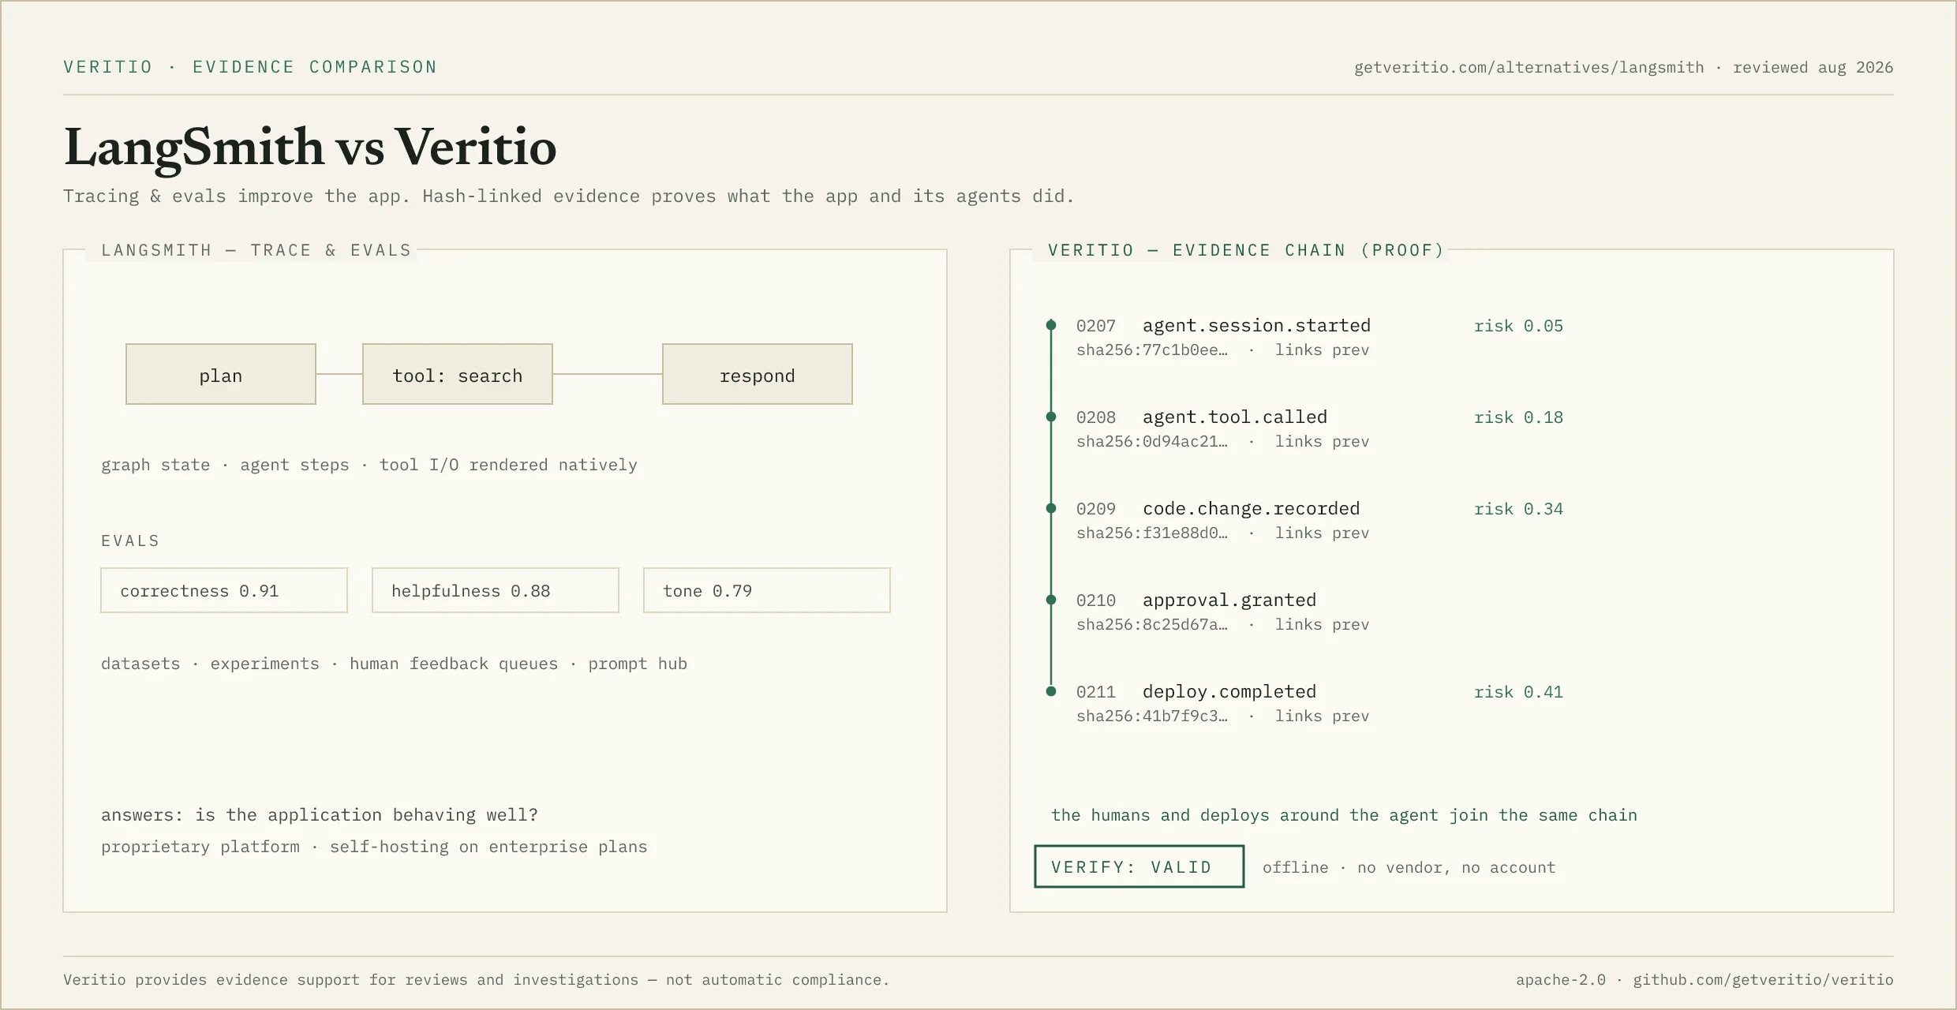Viewport: 1957px width, 1010px height.
Task: Click the "human feedback queues" text
Action: pos(454,664)
